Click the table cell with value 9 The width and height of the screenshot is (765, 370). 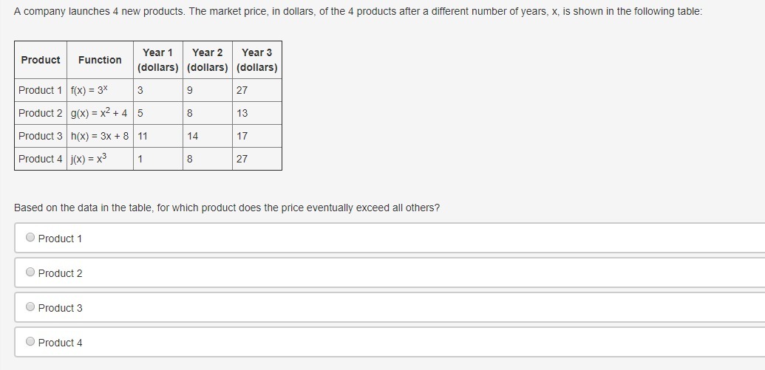(x=191, y=90)
